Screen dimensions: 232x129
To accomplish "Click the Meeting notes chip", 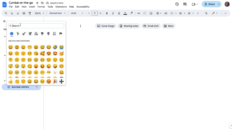I will [x=129, y=26].
